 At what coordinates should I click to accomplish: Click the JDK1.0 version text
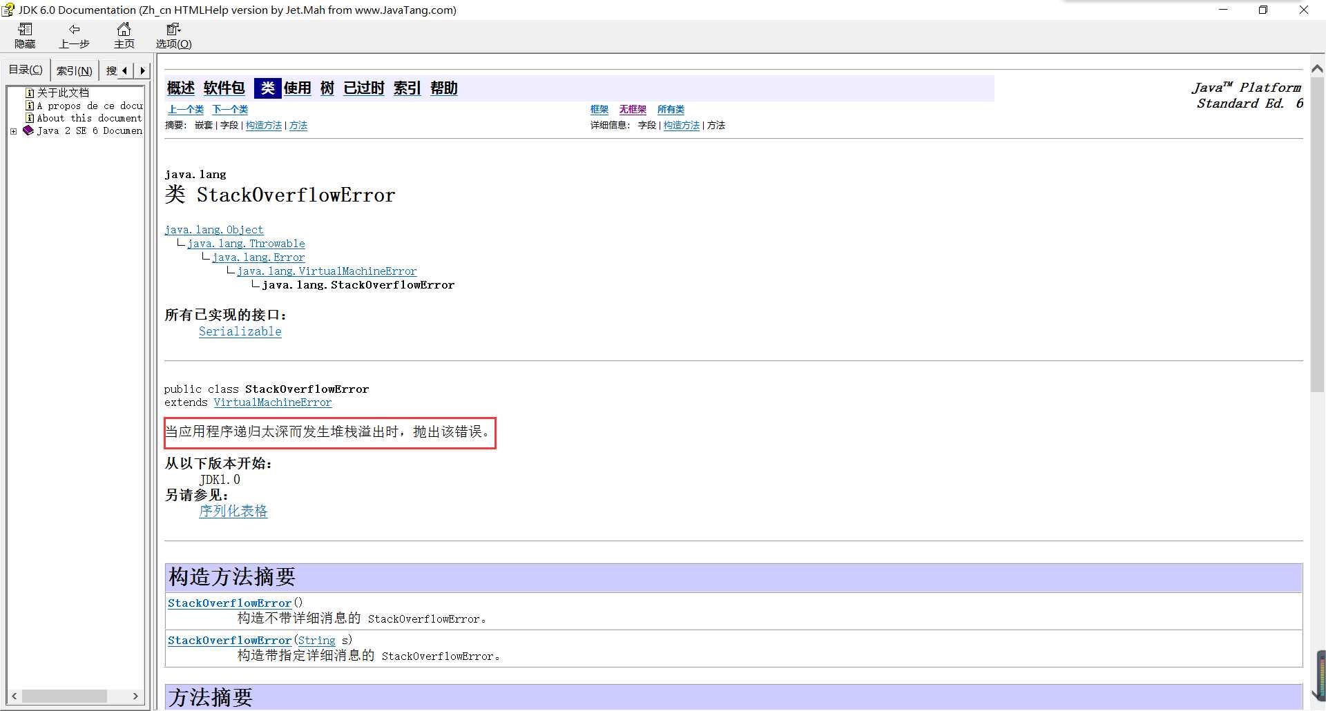point(220,480)
